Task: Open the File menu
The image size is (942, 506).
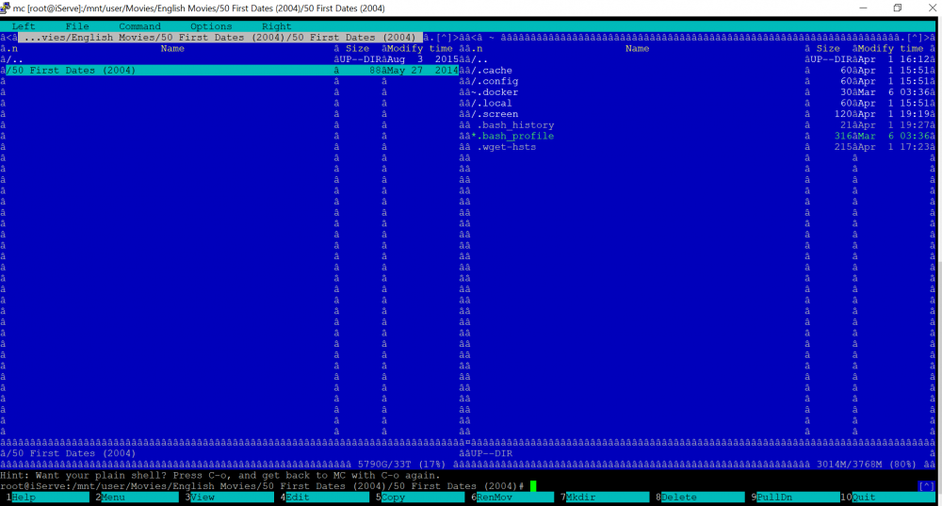Action: 77,26
